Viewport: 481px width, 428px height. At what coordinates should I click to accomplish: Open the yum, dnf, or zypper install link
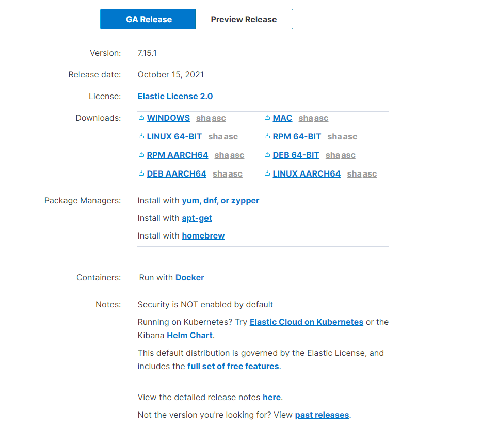click(220, 201)
